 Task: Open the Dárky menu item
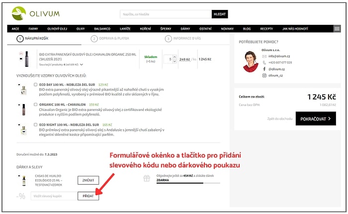[x=185, y=29]
